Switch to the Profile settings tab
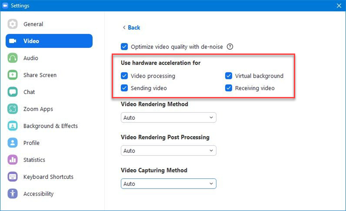 point(31,143)
